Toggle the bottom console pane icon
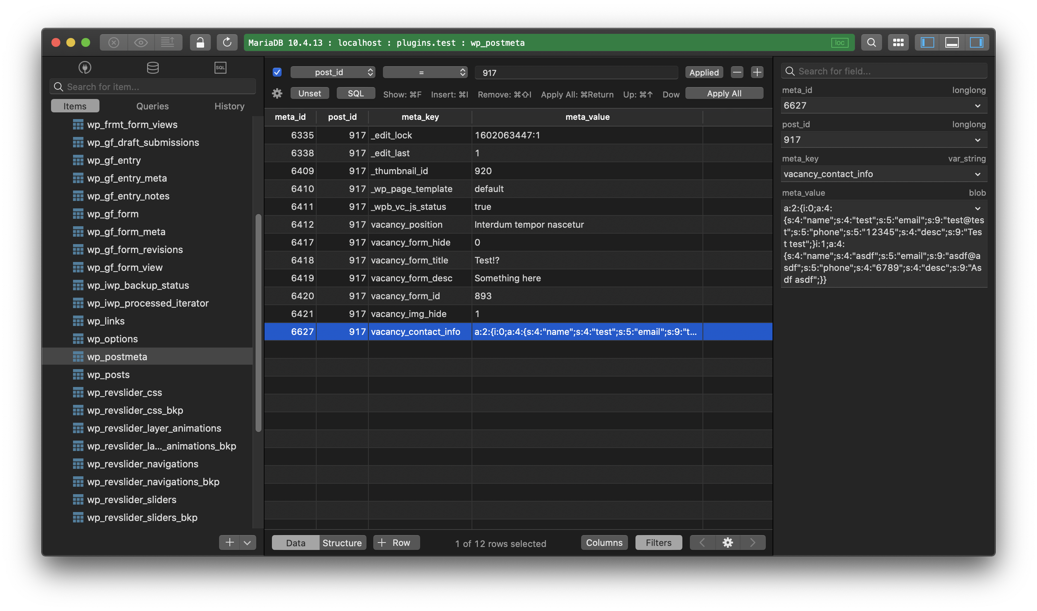 (x=952, y=42)
